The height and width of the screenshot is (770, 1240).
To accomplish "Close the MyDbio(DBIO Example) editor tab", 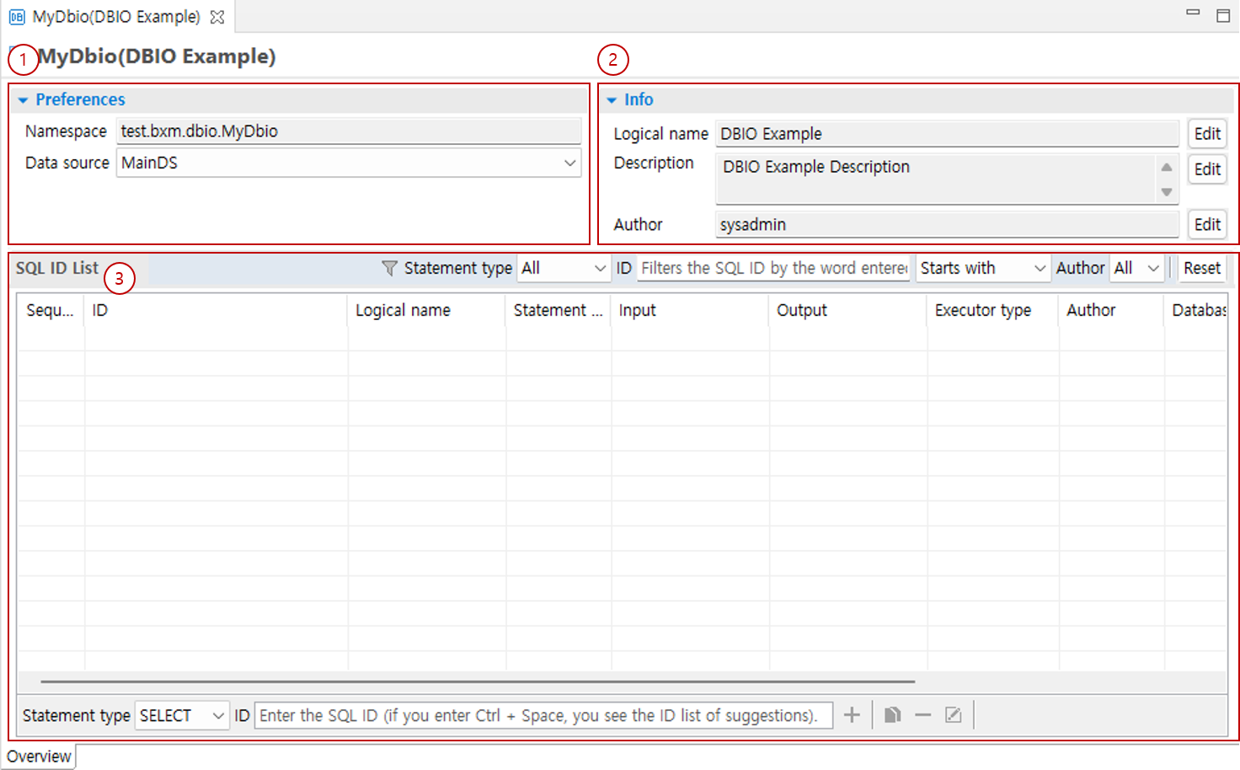I will click(x=217, y=17).
